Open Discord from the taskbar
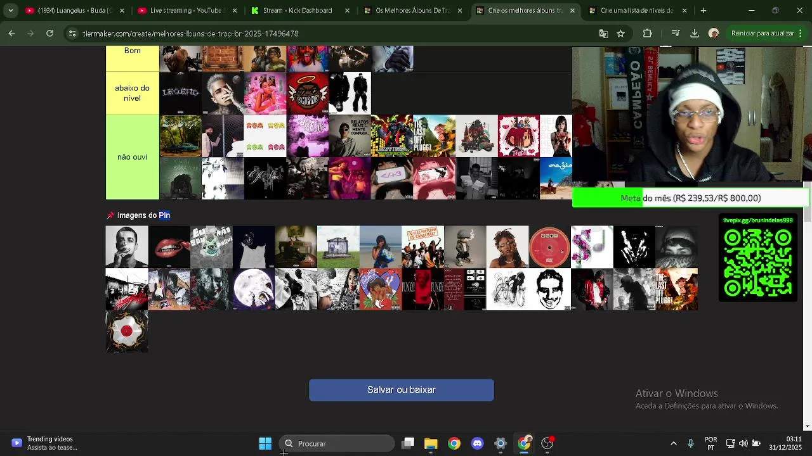 point(477,443)
